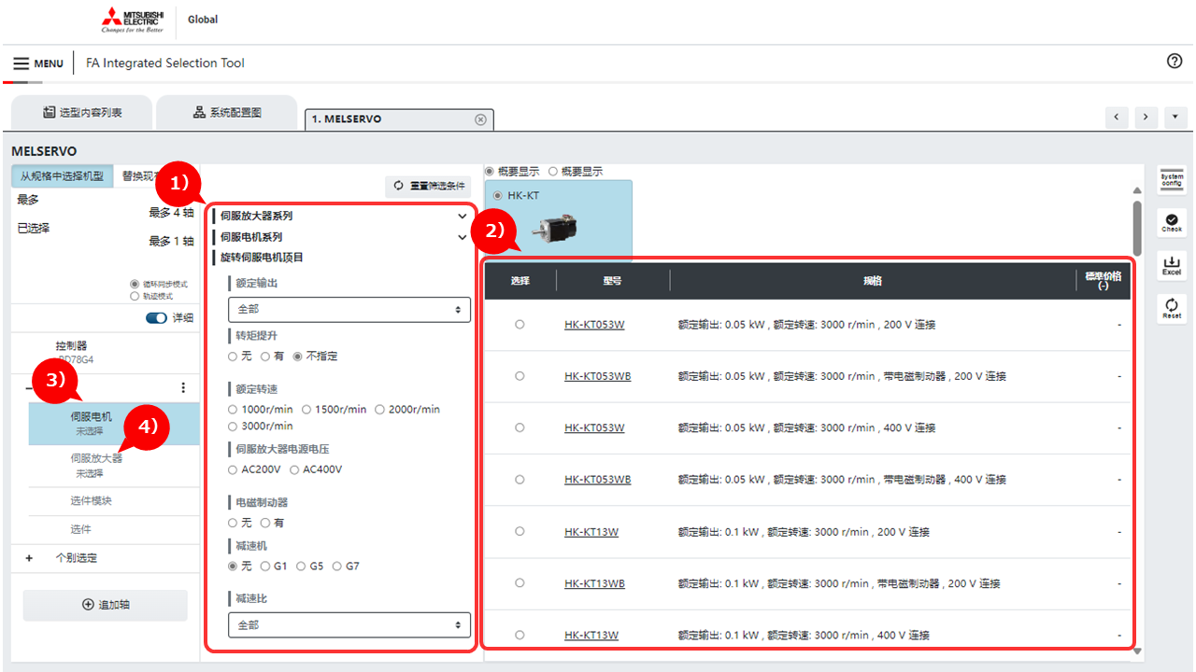Click the 追加轴 button
1196x672 pixels.
(105, 605)
